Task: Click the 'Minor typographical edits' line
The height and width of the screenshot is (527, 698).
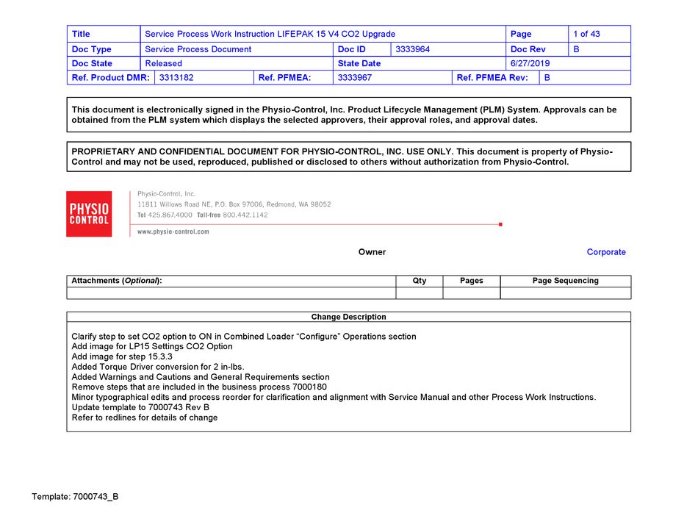Action: (334, 398)
